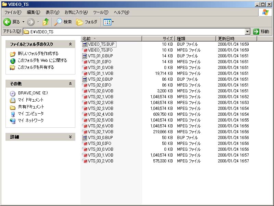Screen dimensions: 274x206
Task: Select the file name VTS_02_0.VOB
Action: coord(100,91)
